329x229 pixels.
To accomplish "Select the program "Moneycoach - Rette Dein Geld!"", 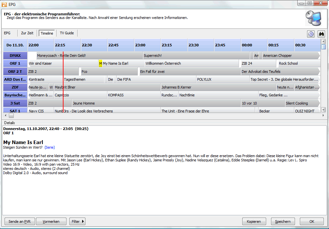I will 90,56.
